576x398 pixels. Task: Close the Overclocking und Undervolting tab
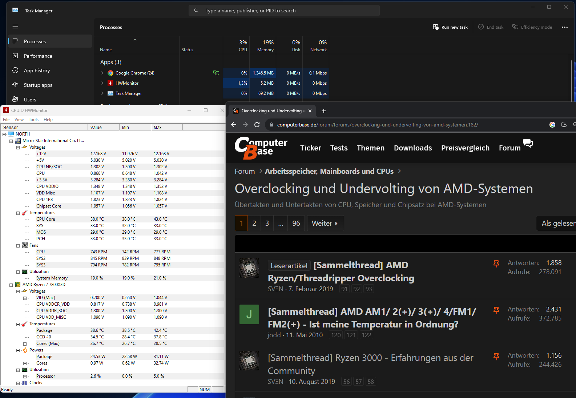click(x=310, y=111)
